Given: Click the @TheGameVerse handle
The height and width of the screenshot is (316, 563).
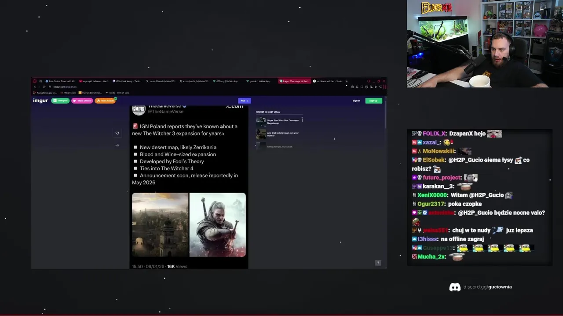Looking at the screenshot, I should (165, 111).
